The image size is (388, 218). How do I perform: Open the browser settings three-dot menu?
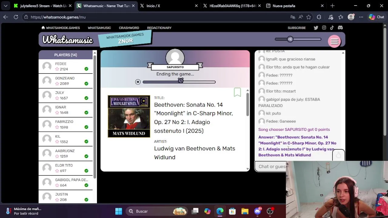pos(361,17)
